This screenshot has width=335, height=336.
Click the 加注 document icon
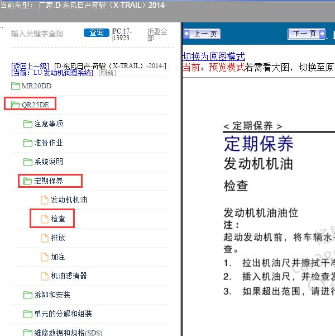45,257
